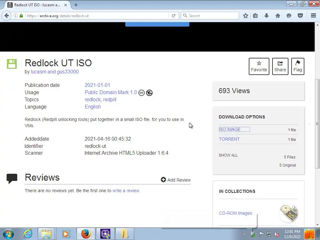Click the green secure padlock icon

pyautogui.click(x=21, y=16)
